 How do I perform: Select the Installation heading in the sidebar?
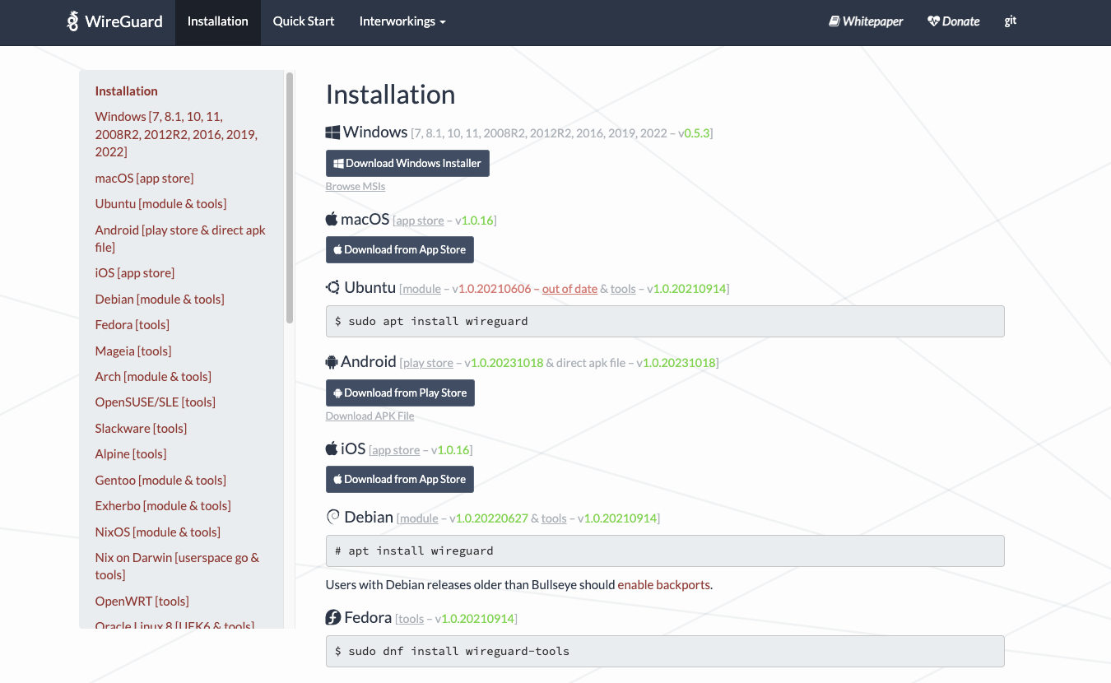pyautogui.click(x=127, y=91)
